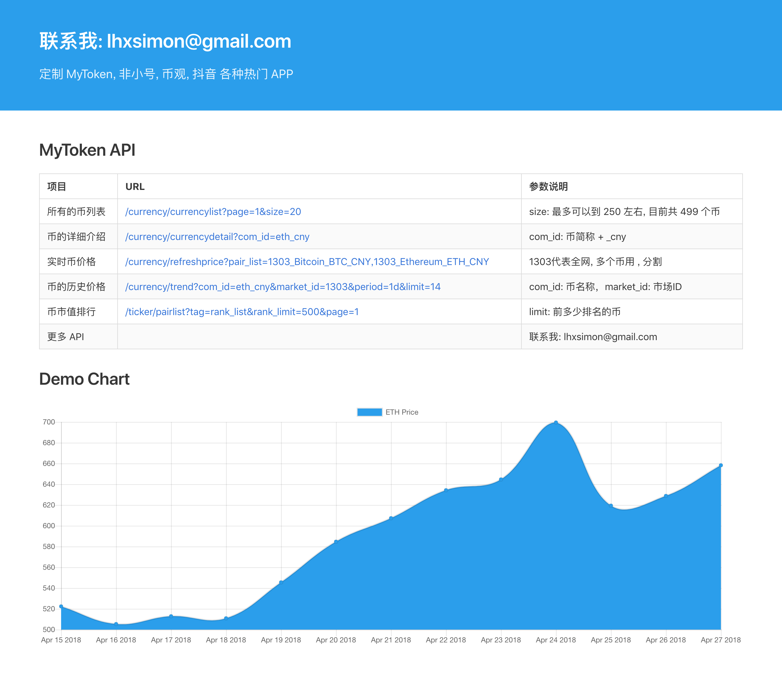
Task: Click the Apr 25 2018 data point
Action: tap(611, 506)
